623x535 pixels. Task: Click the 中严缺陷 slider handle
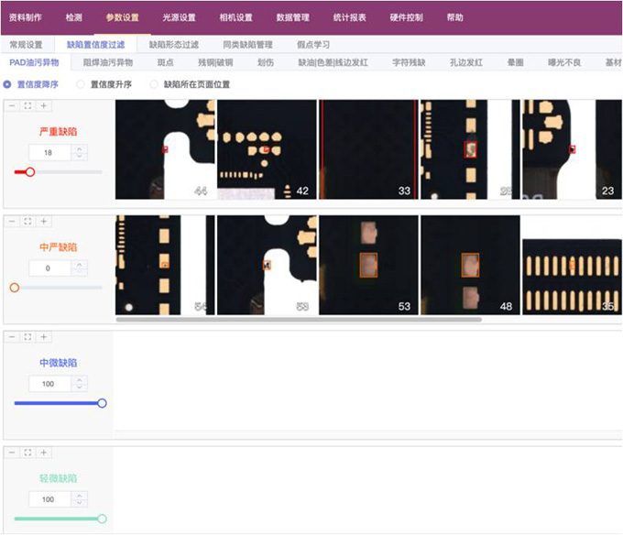(x=15, y=288)
